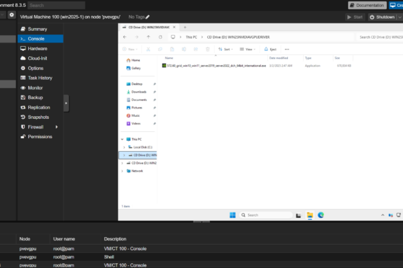Open the View dropdown menu
This screenshot has width=403, height=268.
(x=247, y=49)
